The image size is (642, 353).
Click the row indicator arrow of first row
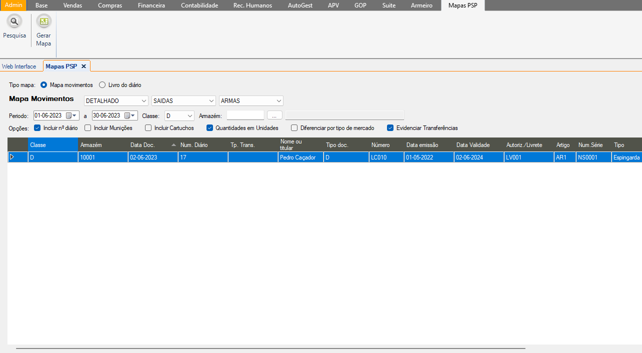(x=12, y=157)
